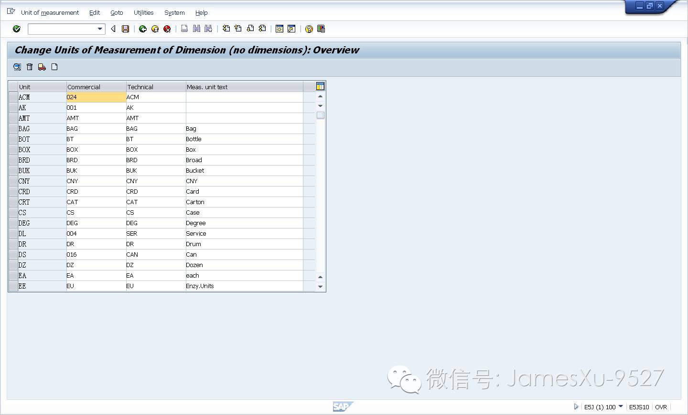Click the green Back arrow icon
688x415 pixels.
coord(143,29)
